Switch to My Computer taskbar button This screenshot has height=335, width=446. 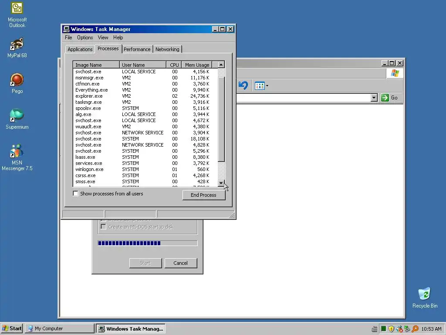pyautogui.click(x=59, y=328)
